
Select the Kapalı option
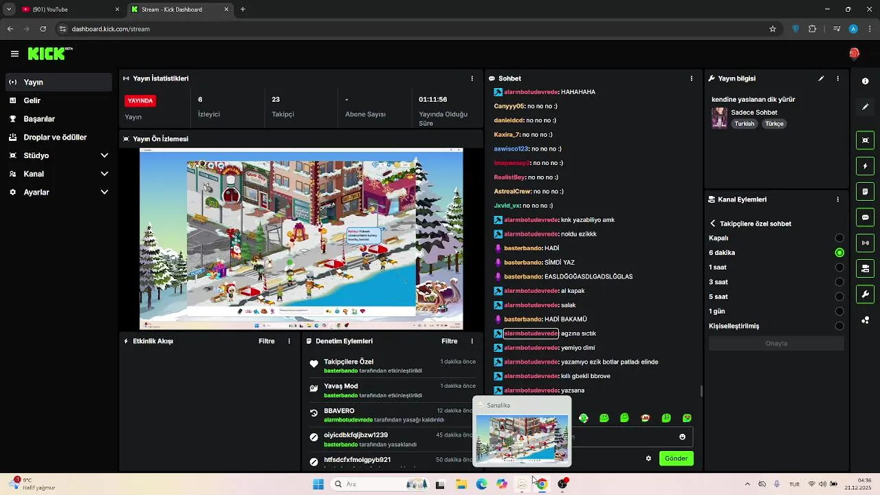click(776, 238)
